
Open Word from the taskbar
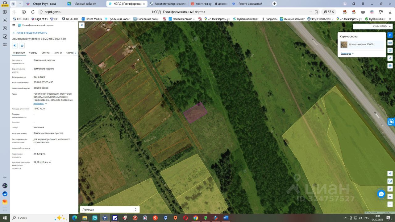tap(226, 218)
